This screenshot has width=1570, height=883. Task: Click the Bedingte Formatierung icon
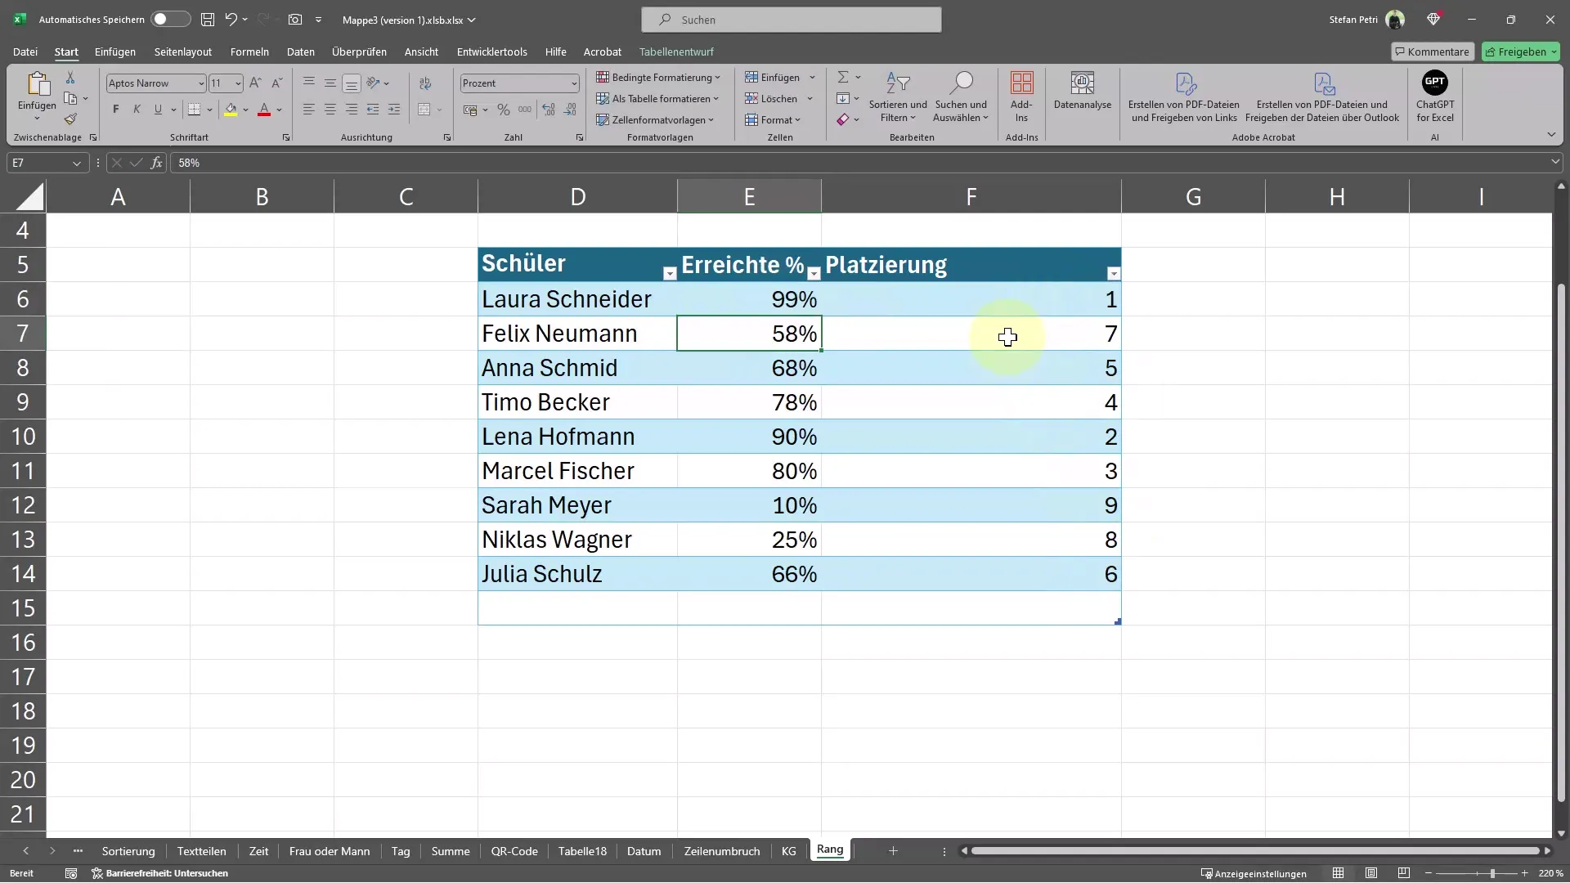point(661,77)
